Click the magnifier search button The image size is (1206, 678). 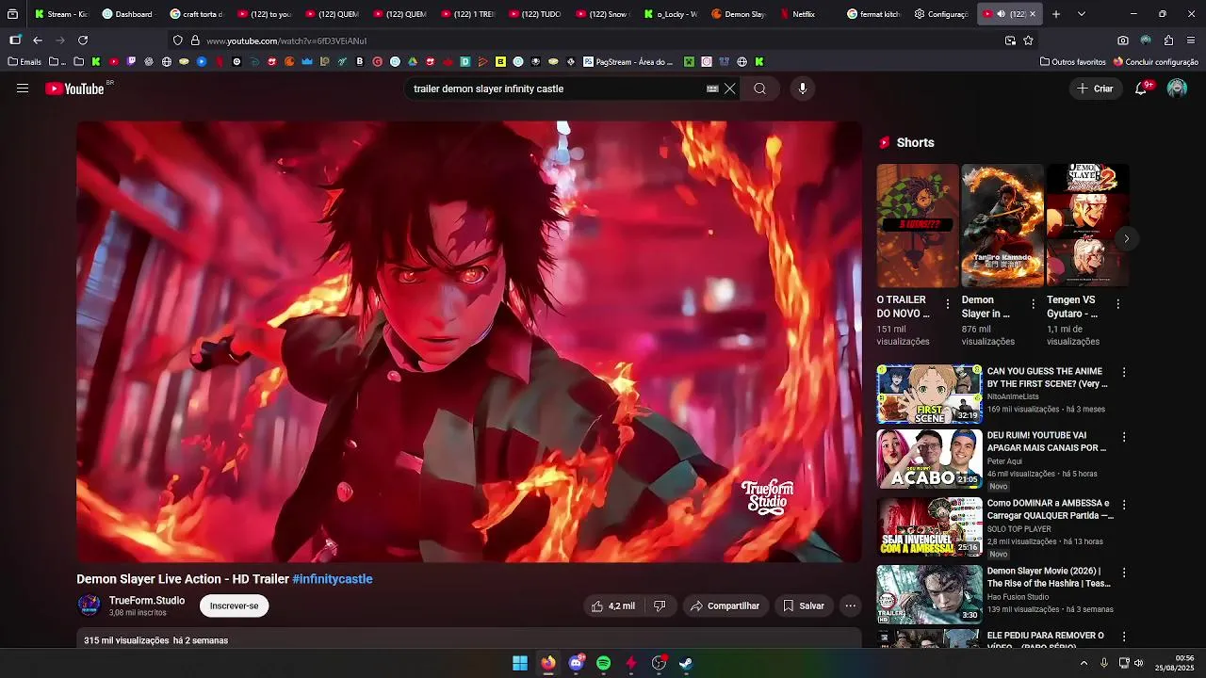coord(759,89)
